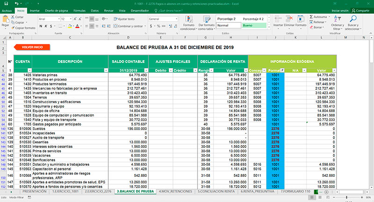This screenshot has height=202, width=374.
Task: Click the Cortar scissors icon
Action: (x=13, y=17)
